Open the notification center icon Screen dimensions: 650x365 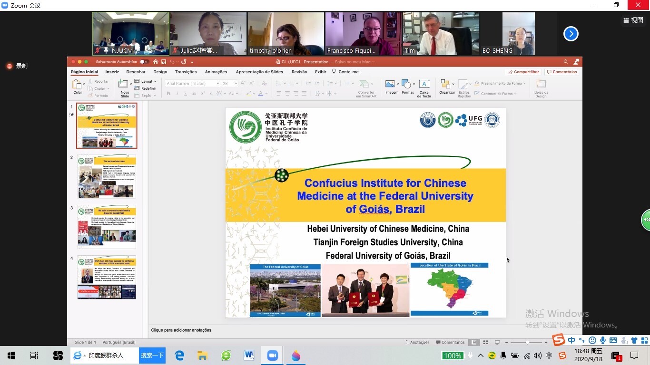coord(634,355)
